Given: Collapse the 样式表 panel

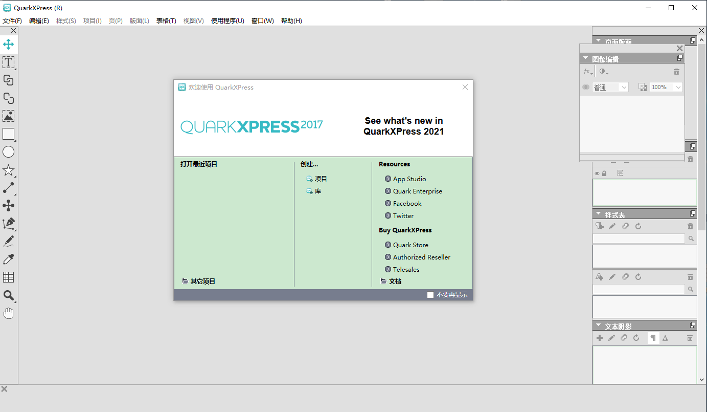Looking at the screenshot, I should (598, 214).
